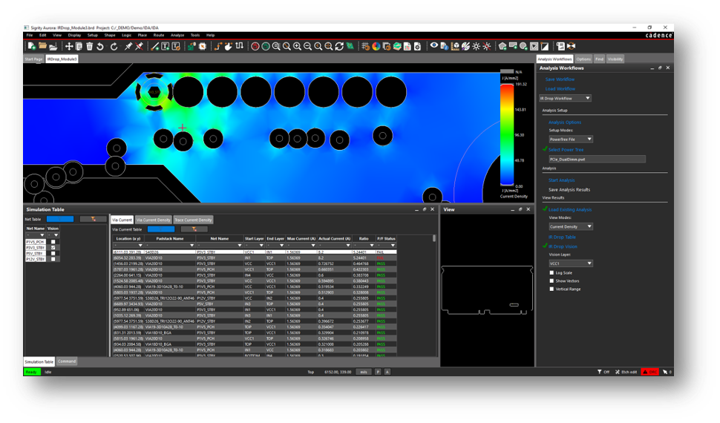720x423 pixels.
Task: Click the eye visibility icon in toolbar
Action: [434, 45]
